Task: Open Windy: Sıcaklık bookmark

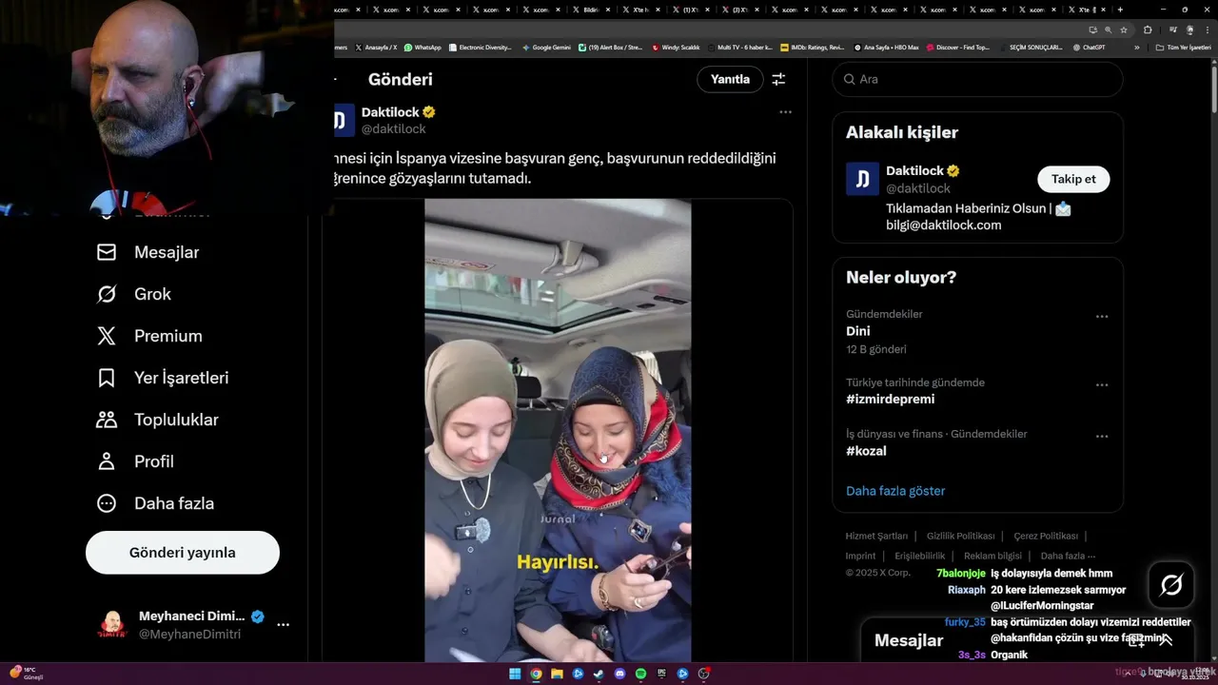Action: click(676, 47)
